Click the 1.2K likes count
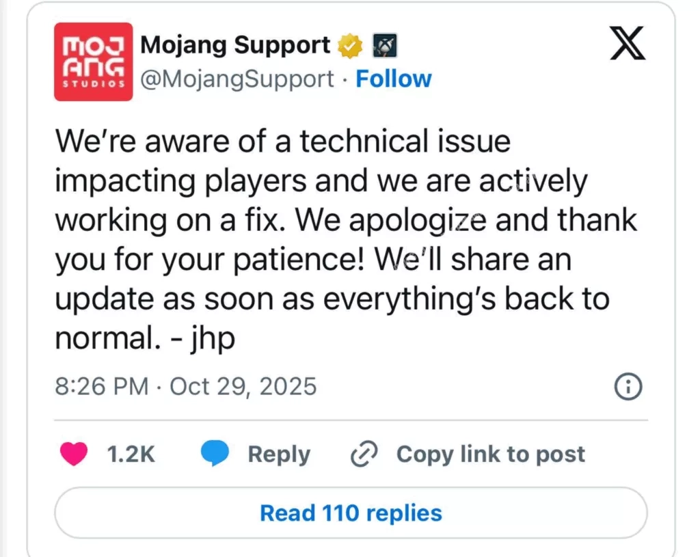 (x=131, y=454)
